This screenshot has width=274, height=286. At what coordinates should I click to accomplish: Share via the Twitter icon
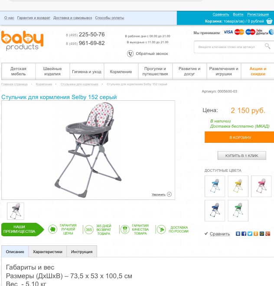pyautogui.click(x=250, y=234)
